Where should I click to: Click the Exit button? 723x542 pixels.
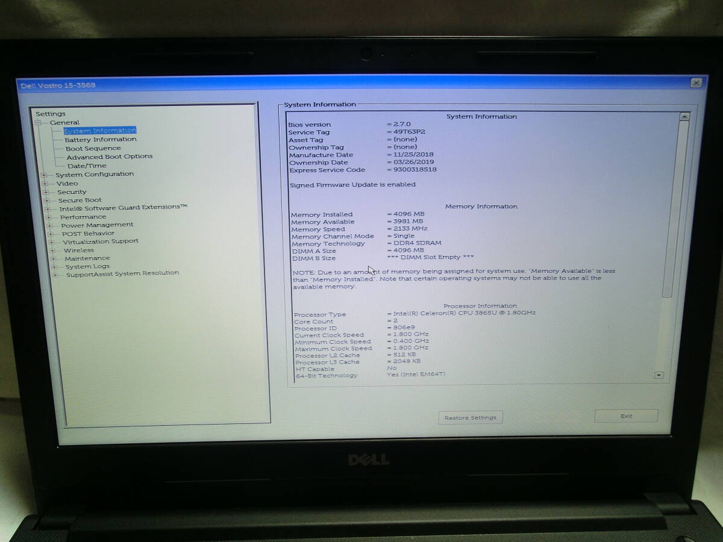626,416
